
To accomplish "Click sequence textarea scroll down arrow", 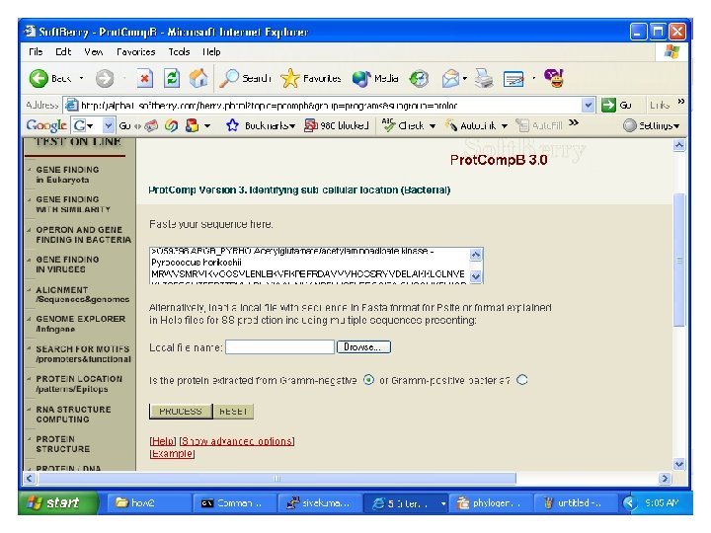I will coord(475,276).
